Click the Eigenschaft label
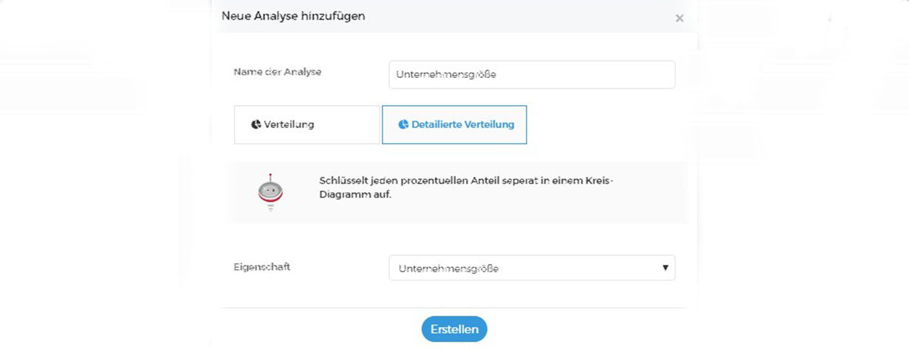 [262, 268]
